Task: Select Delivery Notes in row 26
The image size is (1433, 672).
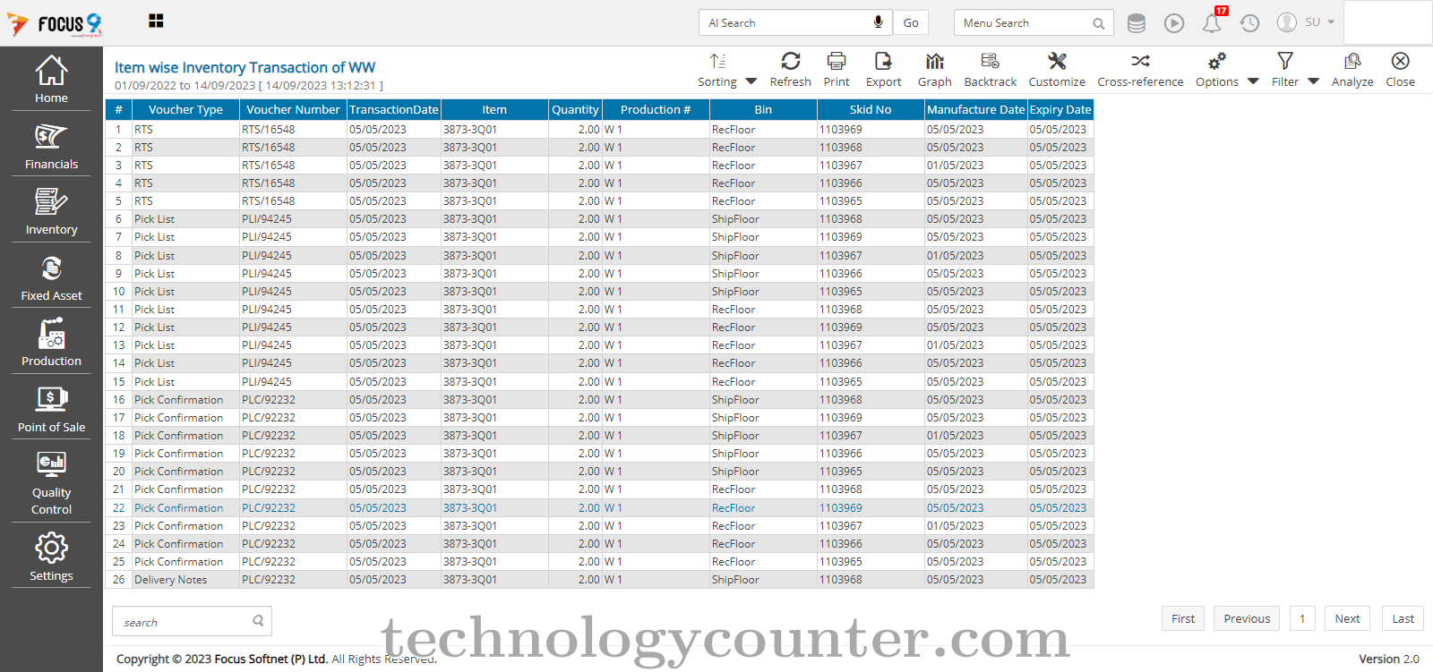Action: (x=170, y=580)
